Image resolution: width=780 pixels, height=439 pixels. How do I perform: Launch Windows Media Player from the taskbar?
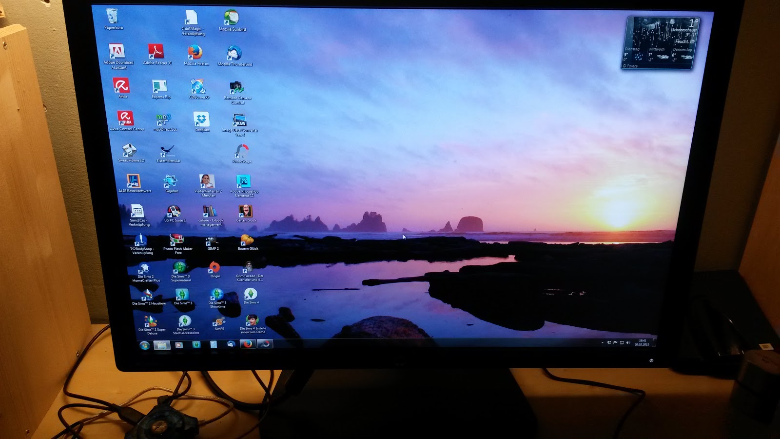tap(179, 345)
